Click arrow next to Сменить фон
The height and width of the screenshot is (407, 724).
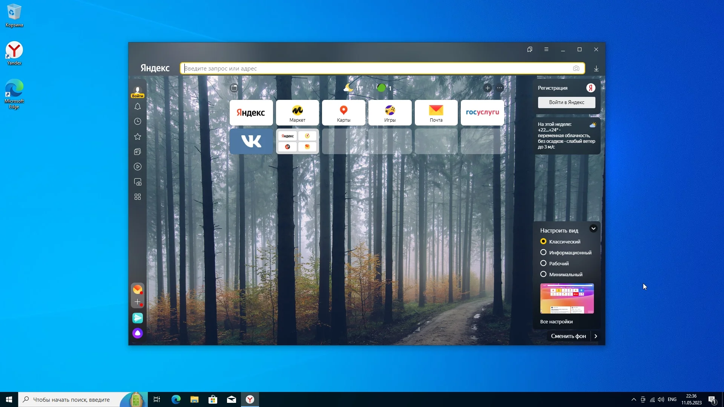point(596,336)
